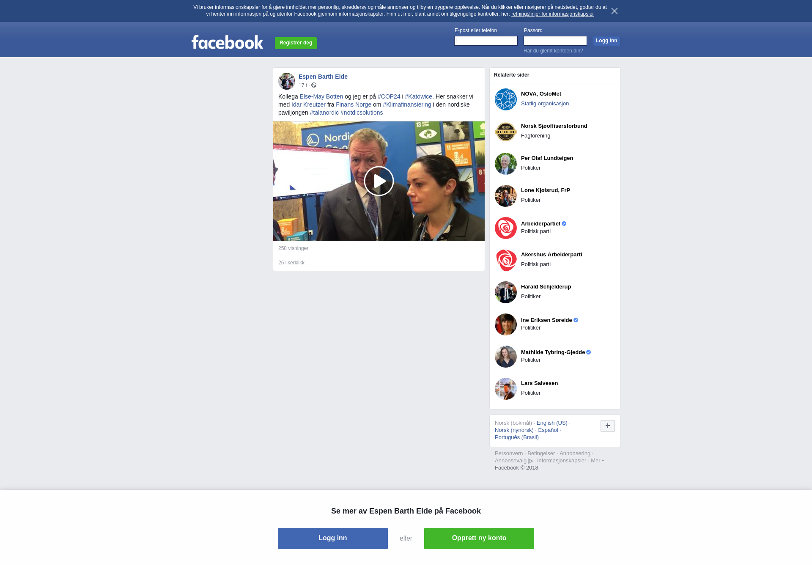This screenshot has width=812, height=566.
Task: Click Espen Barth Eide's profile picture
Action: pos(287,81)
